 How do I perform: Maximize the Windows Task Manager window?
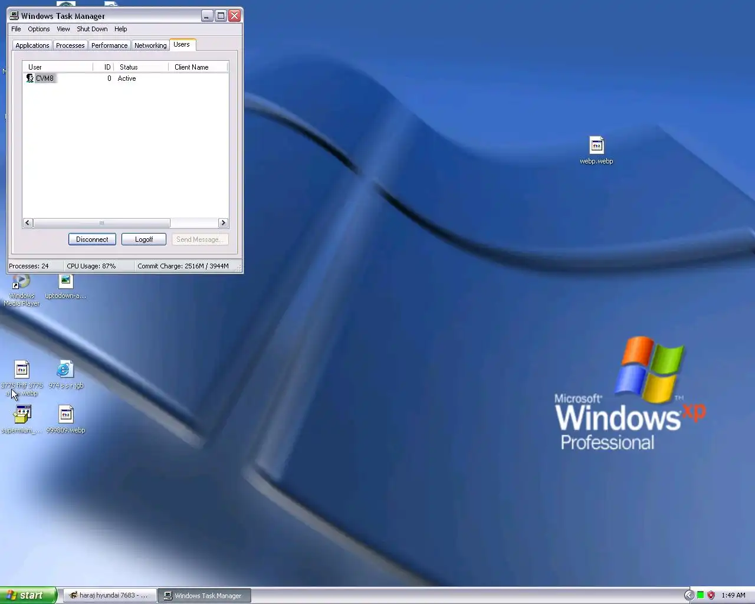click(221, 16)
